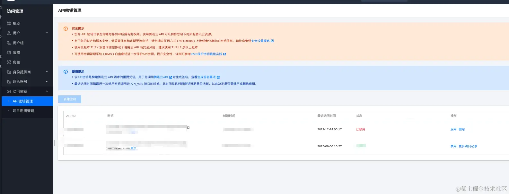Click 禁用 for the 2023-09-08 key
The height and width of the screenshot is (194, 509).
click(x=453, y=146)
